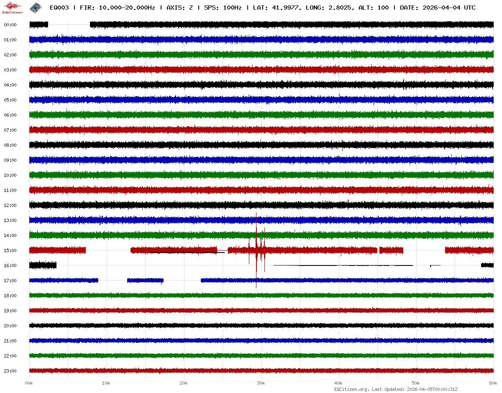The image size is (502, 393).
Task: Select the 08:00 hour row label
Action: tap(10, 145)
